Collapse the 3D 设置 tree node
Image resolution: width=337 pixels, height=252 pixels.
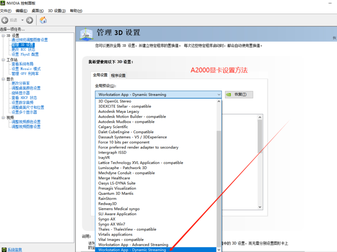point(3,36)
